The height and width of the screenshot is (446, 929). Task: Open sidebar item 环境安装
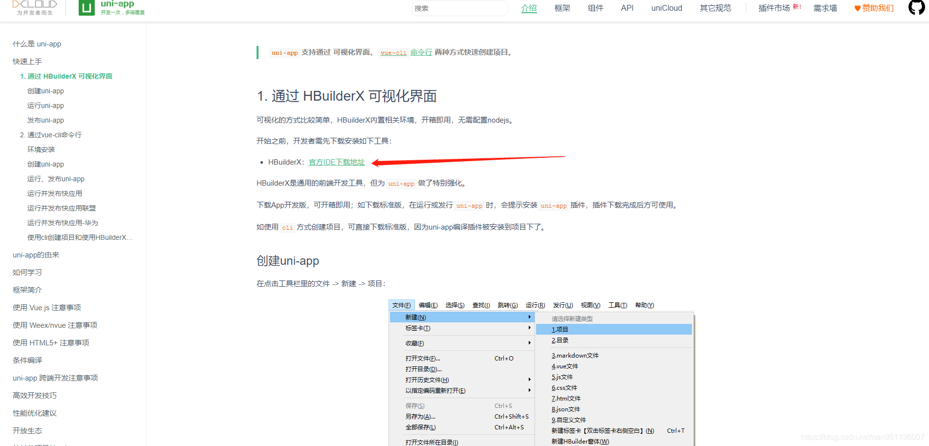click(41, 149)
